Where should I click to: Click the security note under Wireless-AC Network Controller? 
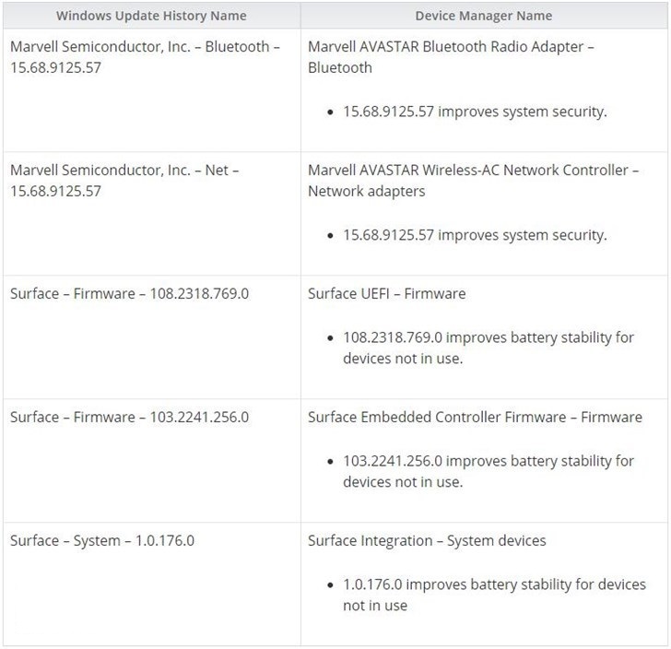(475, 235)
